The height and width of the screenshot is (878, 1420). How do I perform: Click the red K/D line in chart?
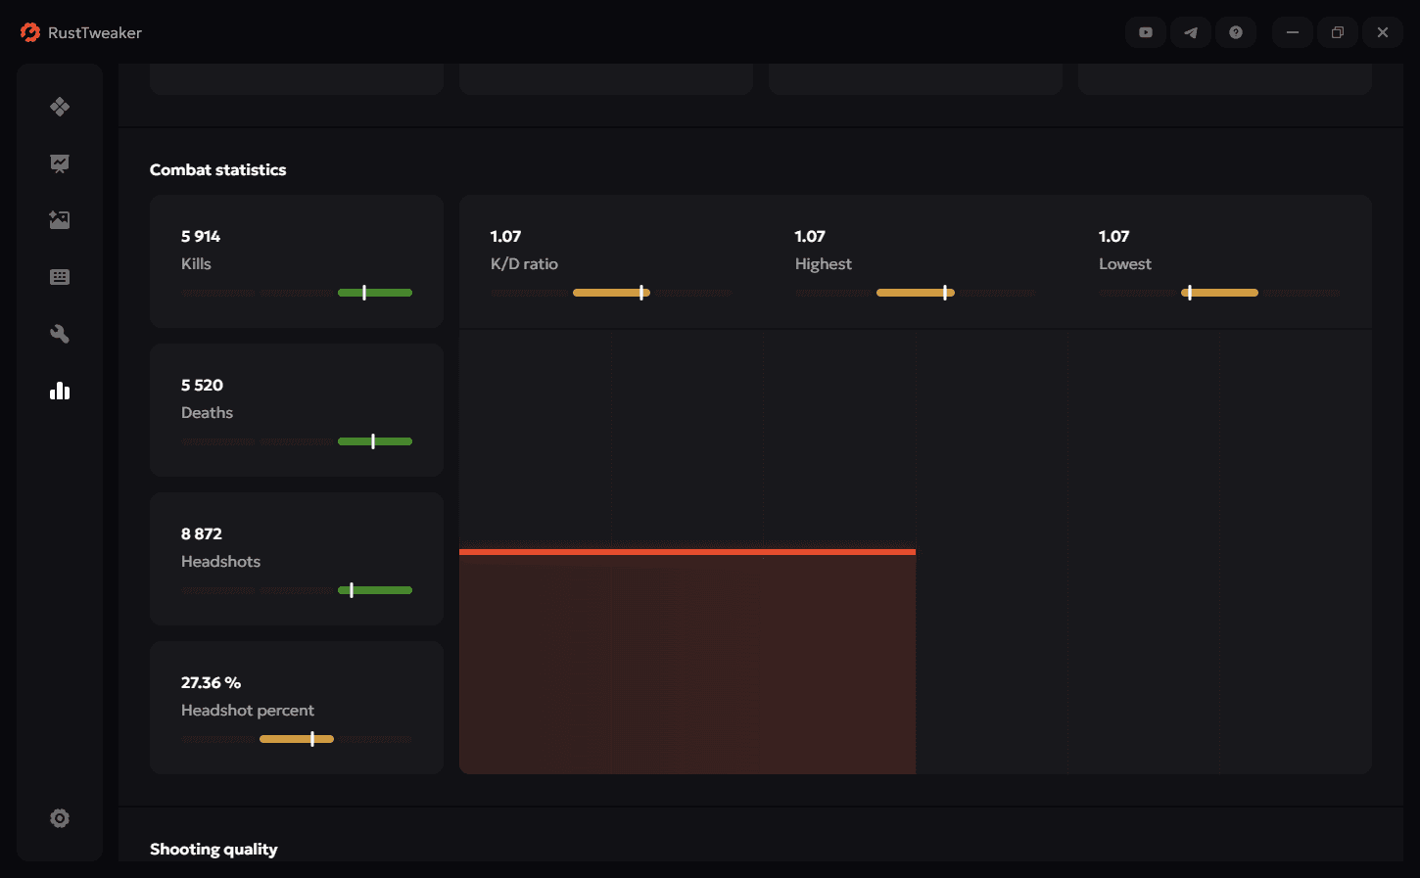686,552
